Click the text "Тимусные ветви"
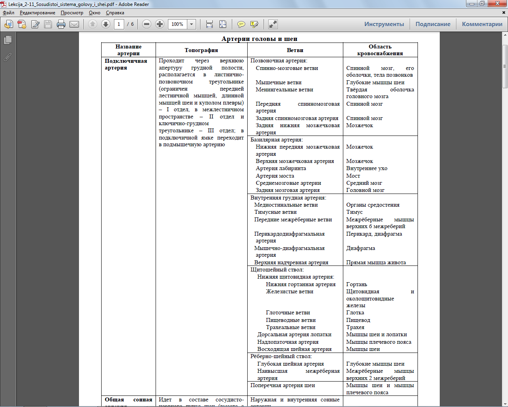This screenshot has height=407, width=508. pyautogui.click(x=275, y=212)
